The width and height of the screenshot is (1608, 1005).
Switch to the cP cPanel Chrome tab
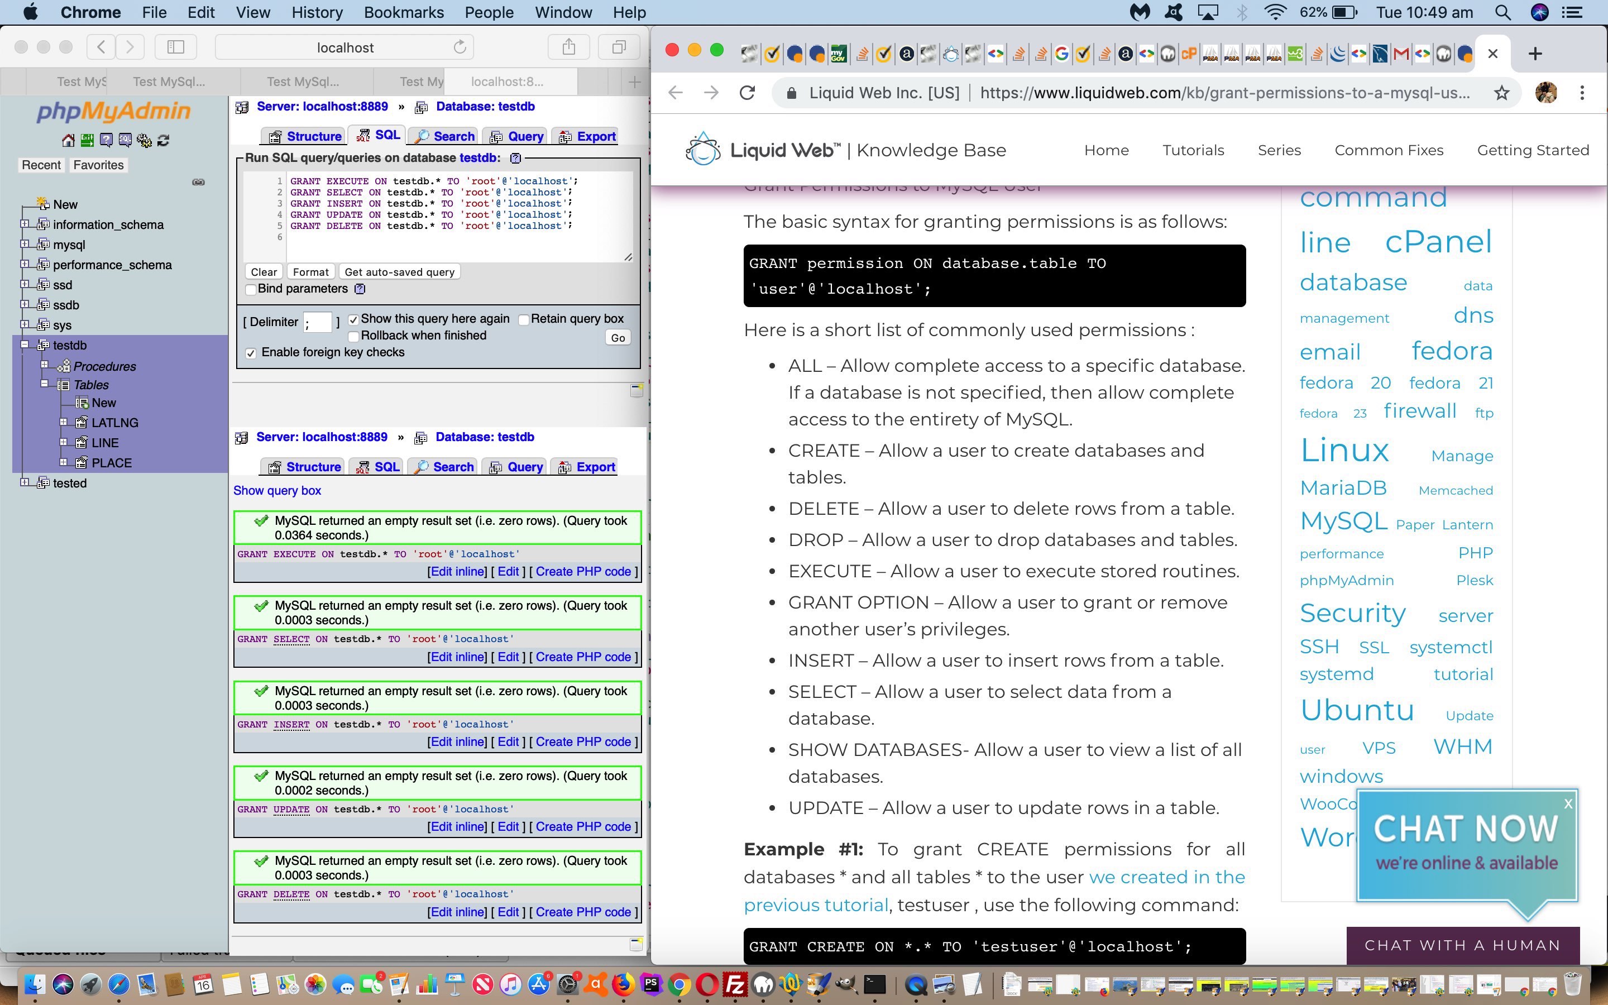point(1189,54)
